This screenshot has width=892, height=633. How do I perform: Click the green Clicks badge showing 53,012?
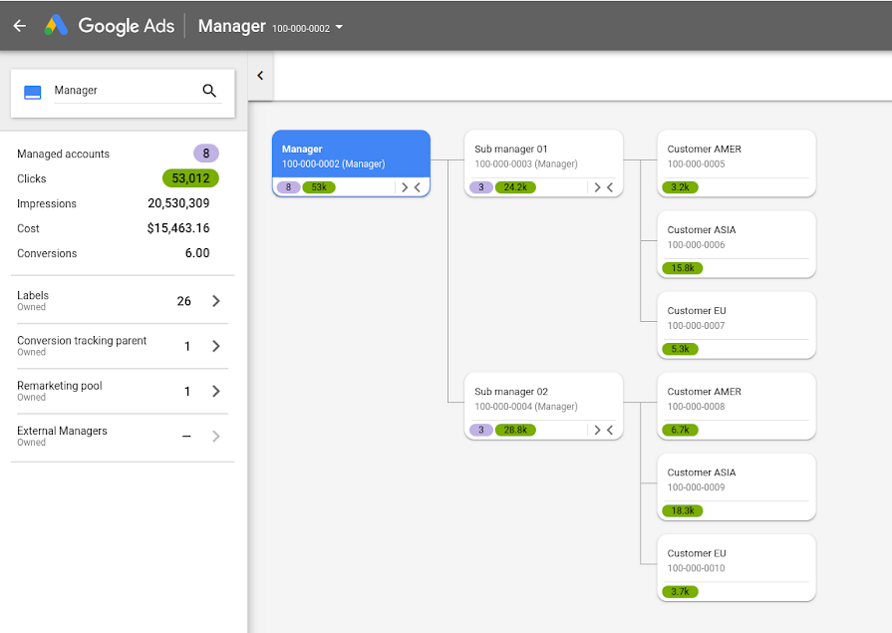point(190,178)
